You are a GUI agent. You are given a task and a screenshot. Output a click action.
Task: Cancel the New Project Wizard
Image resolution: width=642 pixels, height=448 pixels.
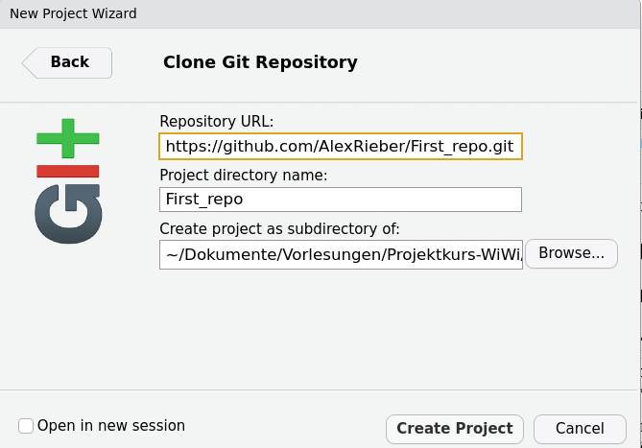tap(580, 428)
